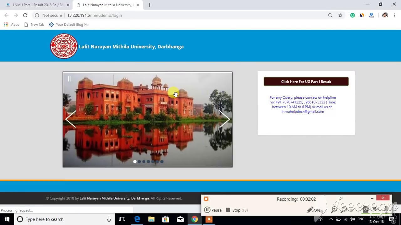
Task: Open Chrome three-dot menu
Action: pos(395,15)
